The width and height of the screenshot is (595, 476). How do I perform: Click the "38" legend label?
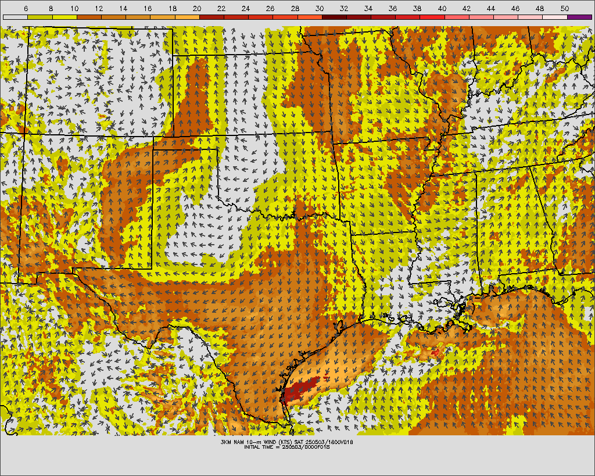coord(417,8)
